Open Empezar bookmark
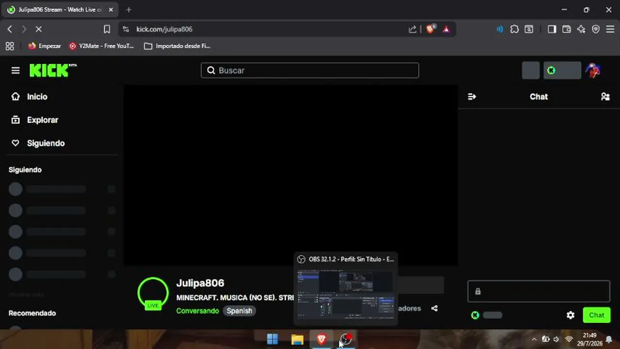The width and height of the screenshot is (620, 349). coord(45,46)
